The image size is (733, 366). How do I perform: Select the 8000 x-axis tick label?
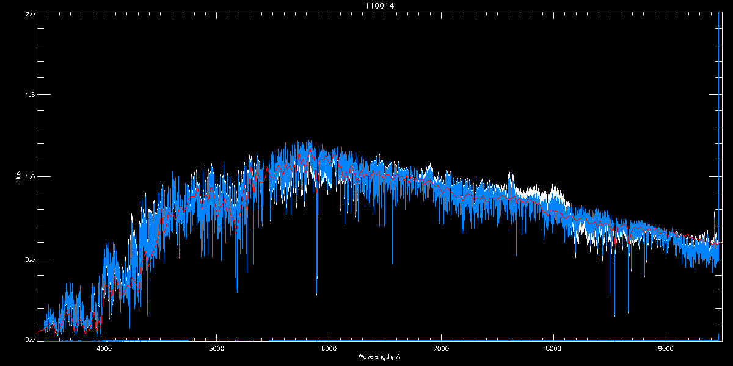(553, 348)
